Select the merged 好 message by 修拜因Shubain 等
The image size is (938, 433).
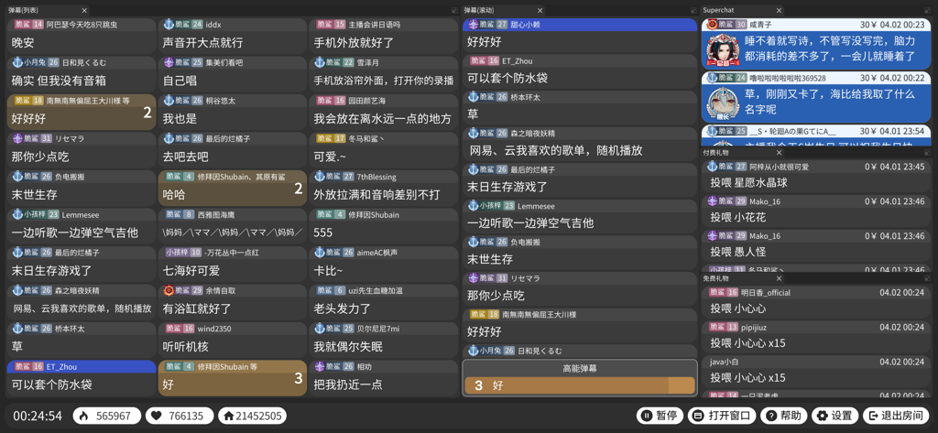pos(232,378)
